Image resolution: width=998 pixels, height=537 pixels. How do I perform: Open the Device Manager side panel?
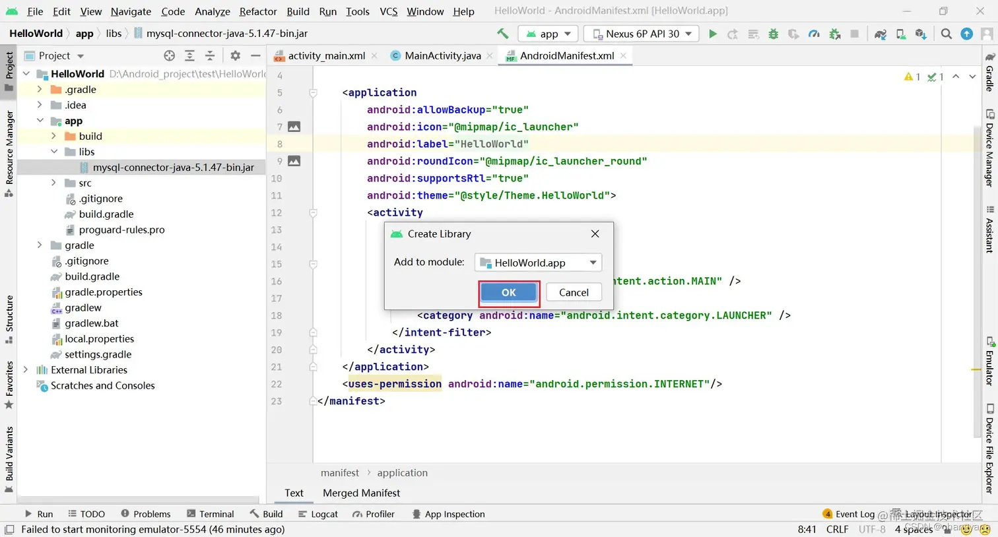tap(989, 148)
